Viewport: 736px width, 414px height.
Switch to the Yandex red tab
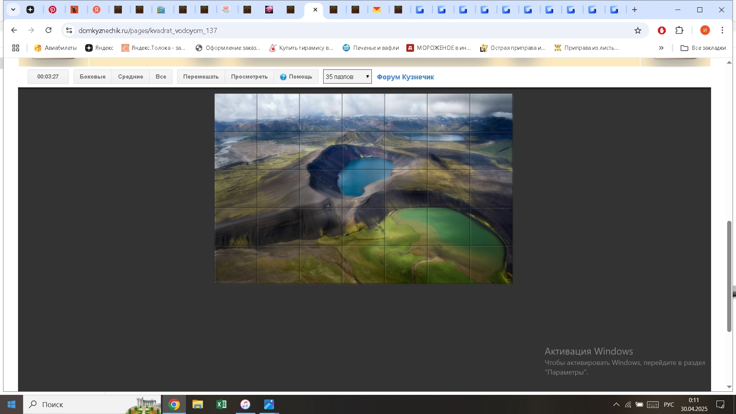click(x=97, y=10)
